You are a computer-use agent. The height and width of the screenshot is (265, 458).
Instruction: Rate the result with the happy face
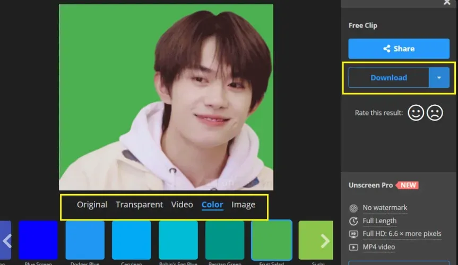click(416, 113)
